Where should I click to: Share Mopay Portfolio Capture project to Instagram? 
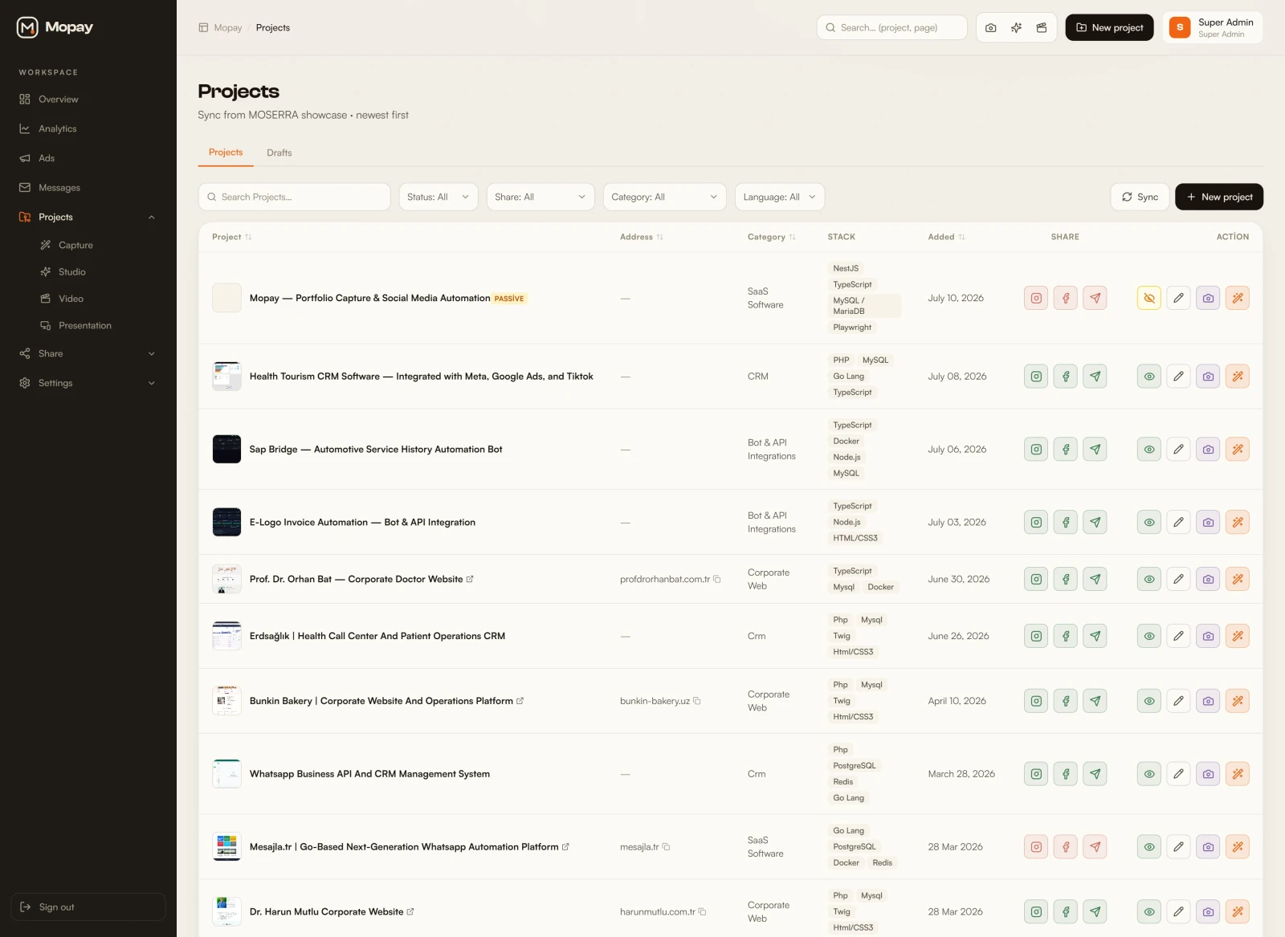[1036, 298]
